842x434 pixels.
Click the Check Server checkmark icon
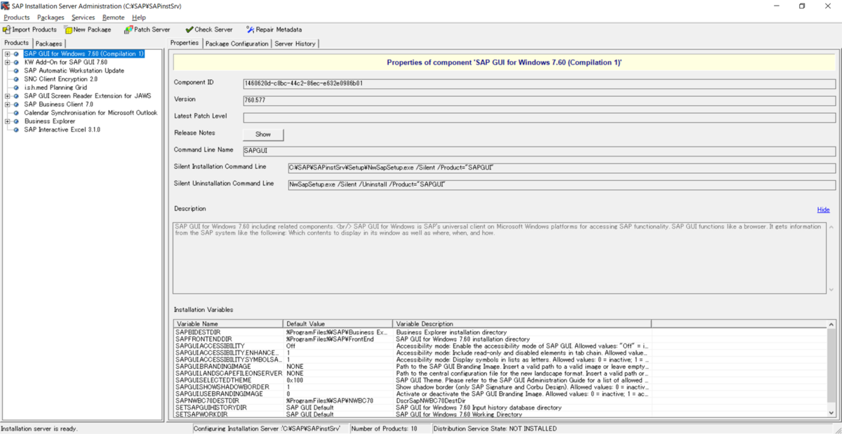(x=189, y=29)
